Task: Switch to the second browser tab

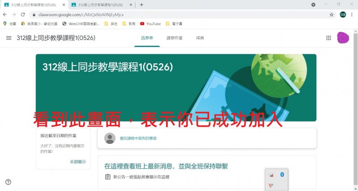Action: 101,4
